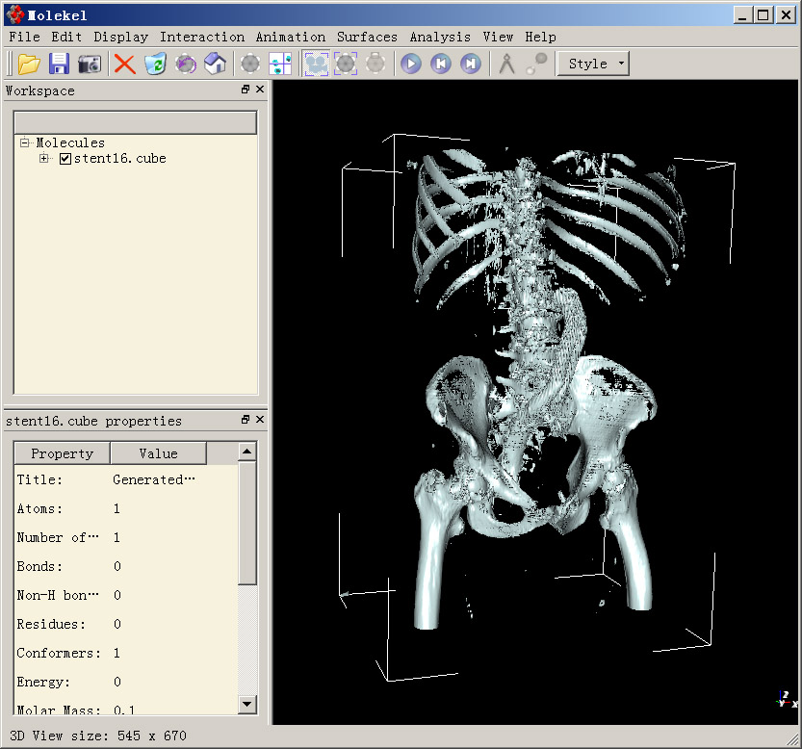
Task: Click the blank Workspace tree header bar
Action: (136, 123)
